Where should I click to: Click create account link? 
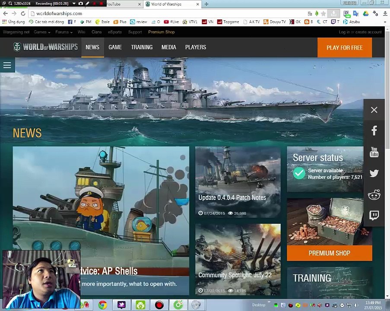click(368, 32)
